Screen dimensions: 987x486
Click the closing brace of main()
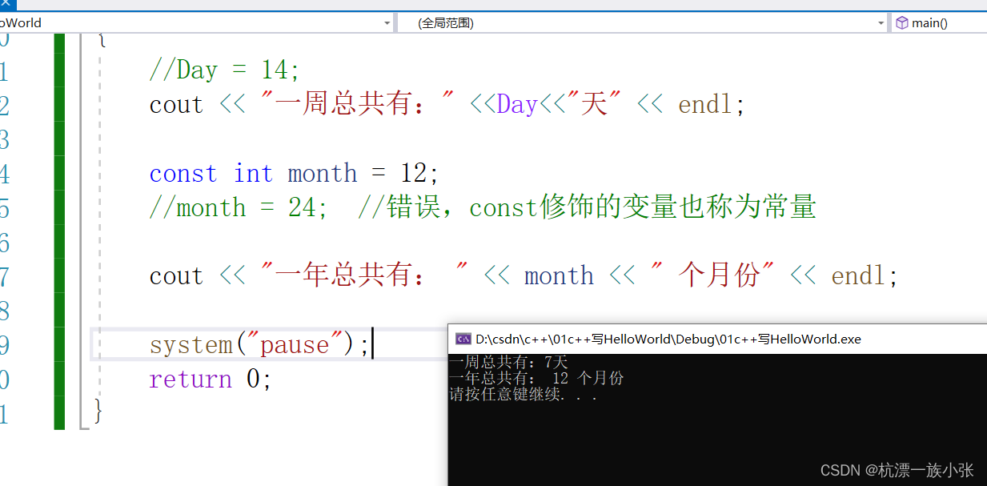tap(98, 411)
